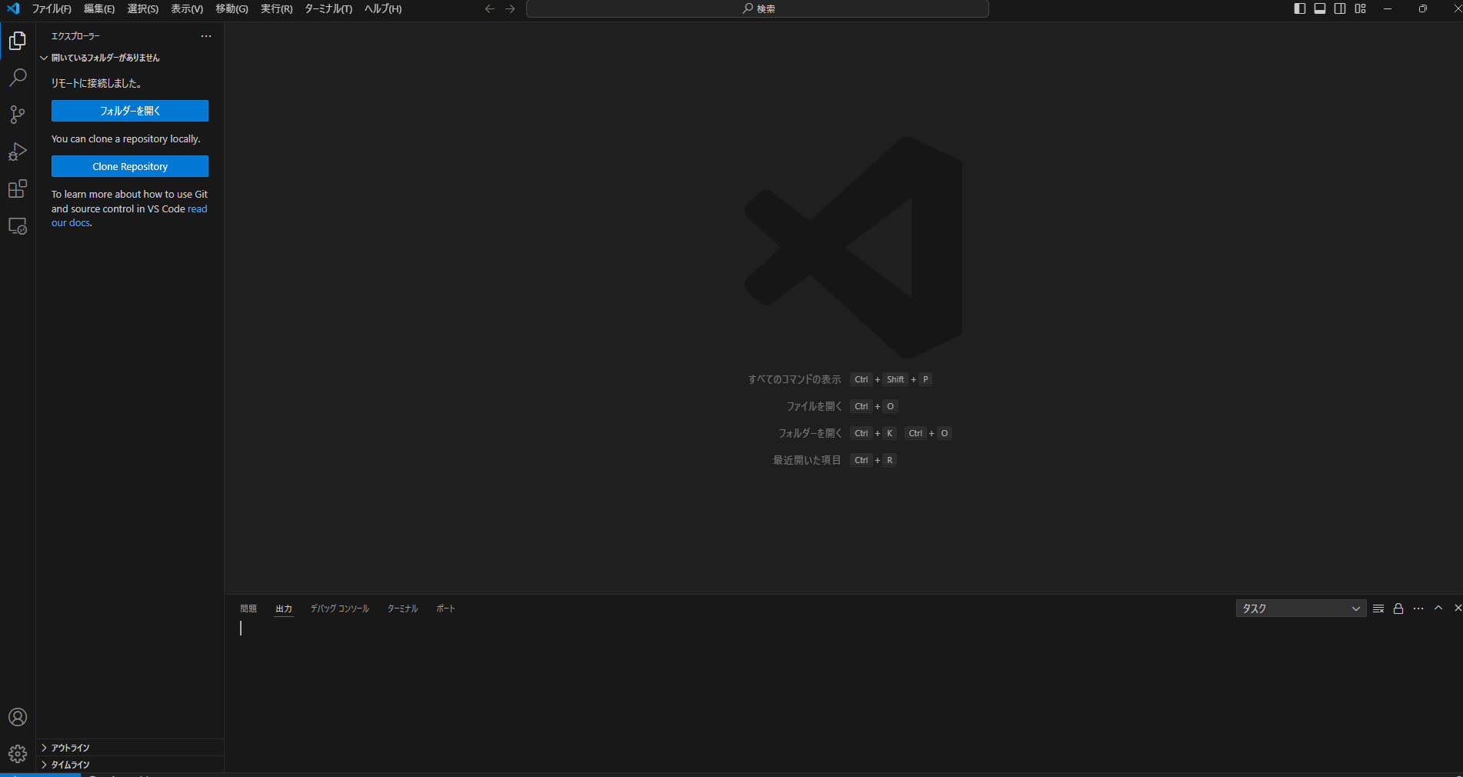Click the フォルダーを開く button
Viewport: 1463px width, 777px height.
[130, 111]
